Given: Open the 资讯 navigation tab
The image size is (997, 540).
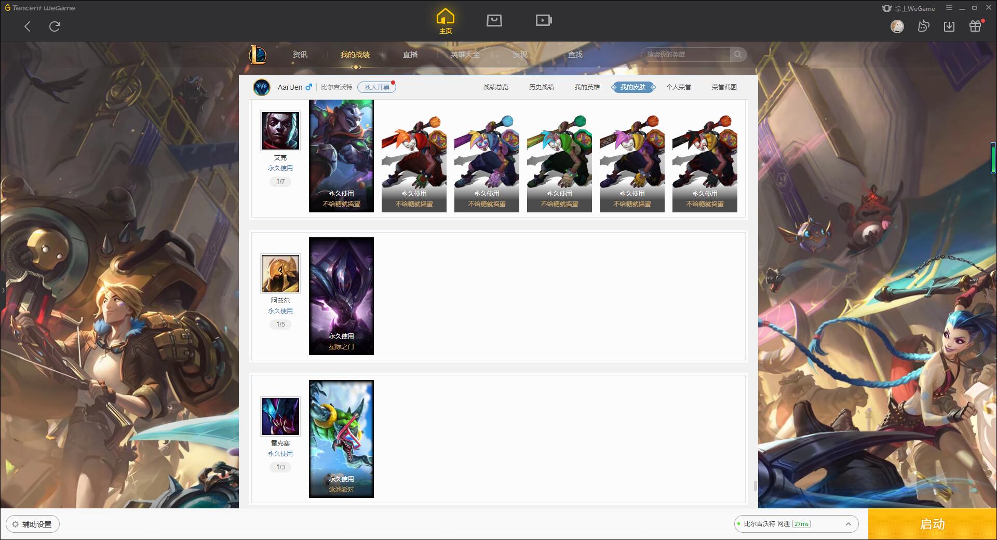Looking at the screenshot, I should pos(300,55).
